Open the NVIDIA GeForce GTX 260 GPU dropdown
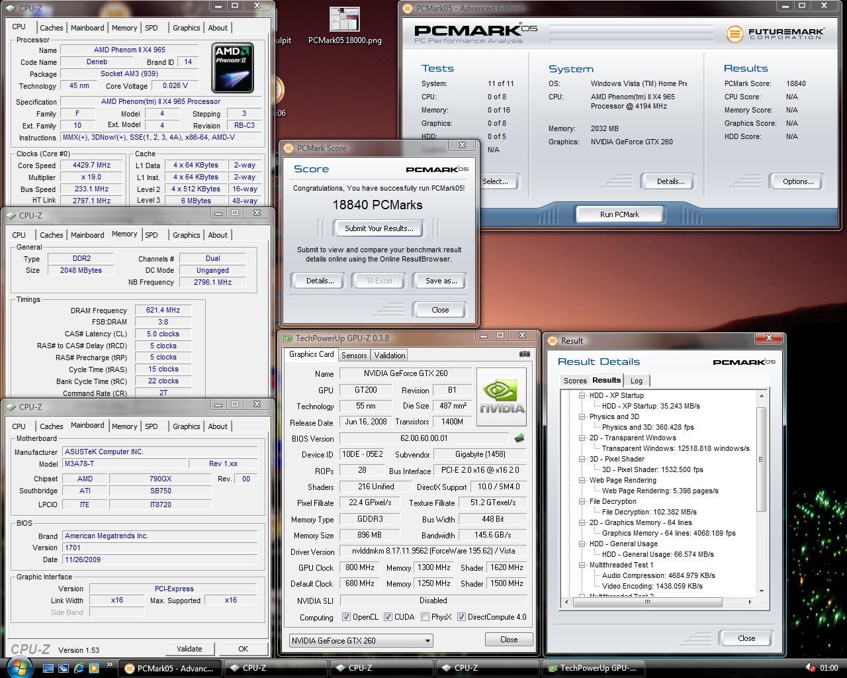847x678 pixels. (361, 640)
